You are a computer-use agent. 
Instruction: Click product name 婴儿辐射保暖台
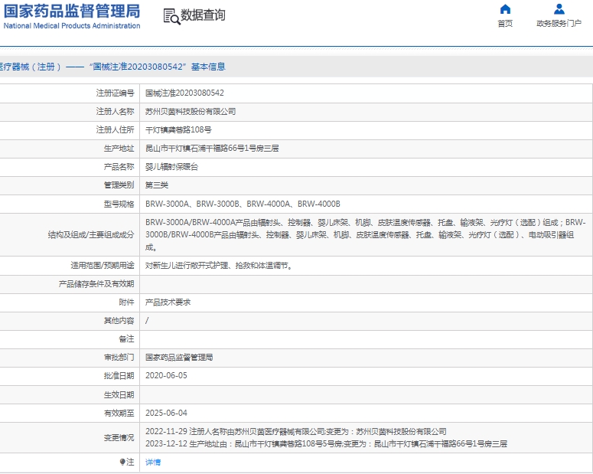click(x=171, y=167)
